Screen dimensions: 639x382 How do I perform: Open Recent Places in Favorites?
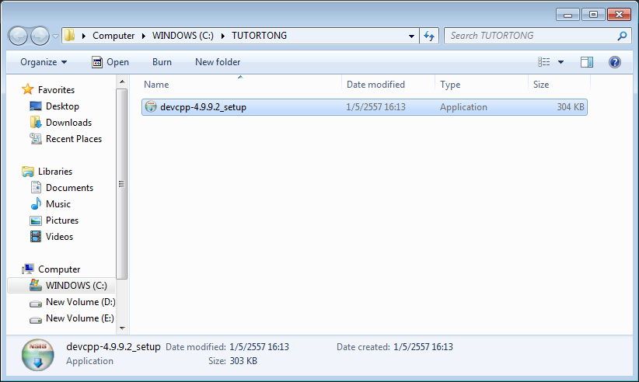pos(74,139)
